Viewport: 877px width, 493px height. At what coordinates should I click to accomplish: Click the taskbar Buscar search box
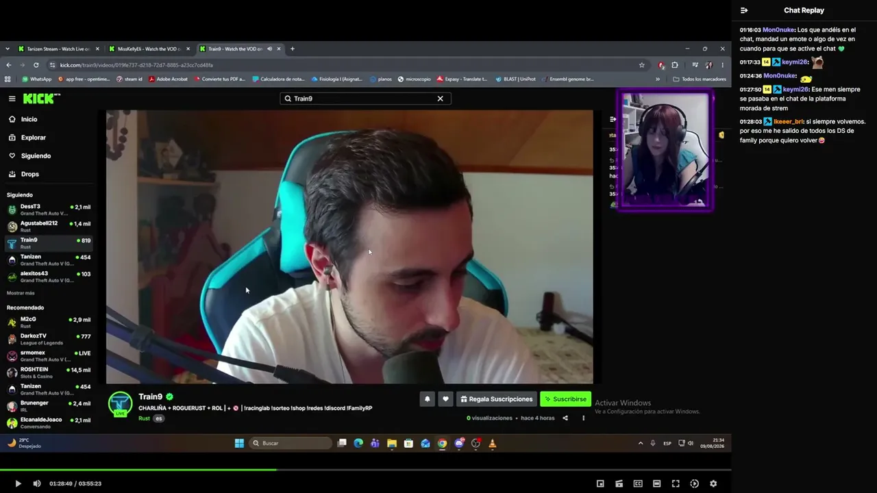click(x=290, y=443)
